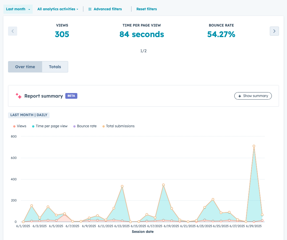Toggle Bounce rate series in legend
Screen dimensions: 287x240
(x=84, y=126)
